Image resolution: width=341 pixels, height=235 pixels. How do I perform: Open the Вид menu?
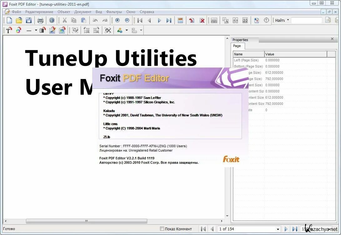tap(99, 12)
